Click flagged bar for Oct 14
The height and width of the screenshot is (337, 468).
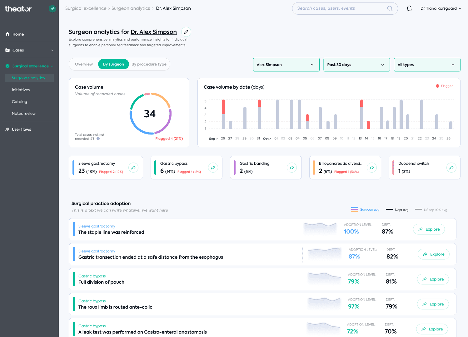click(x=368, y=125)
